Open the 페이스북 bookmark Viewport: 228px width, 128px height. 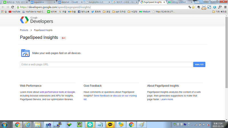point(84,12)
